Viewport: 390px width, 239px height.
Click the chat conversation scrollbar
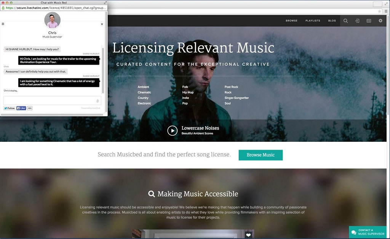pyautogui.click(x=103, y=70)
